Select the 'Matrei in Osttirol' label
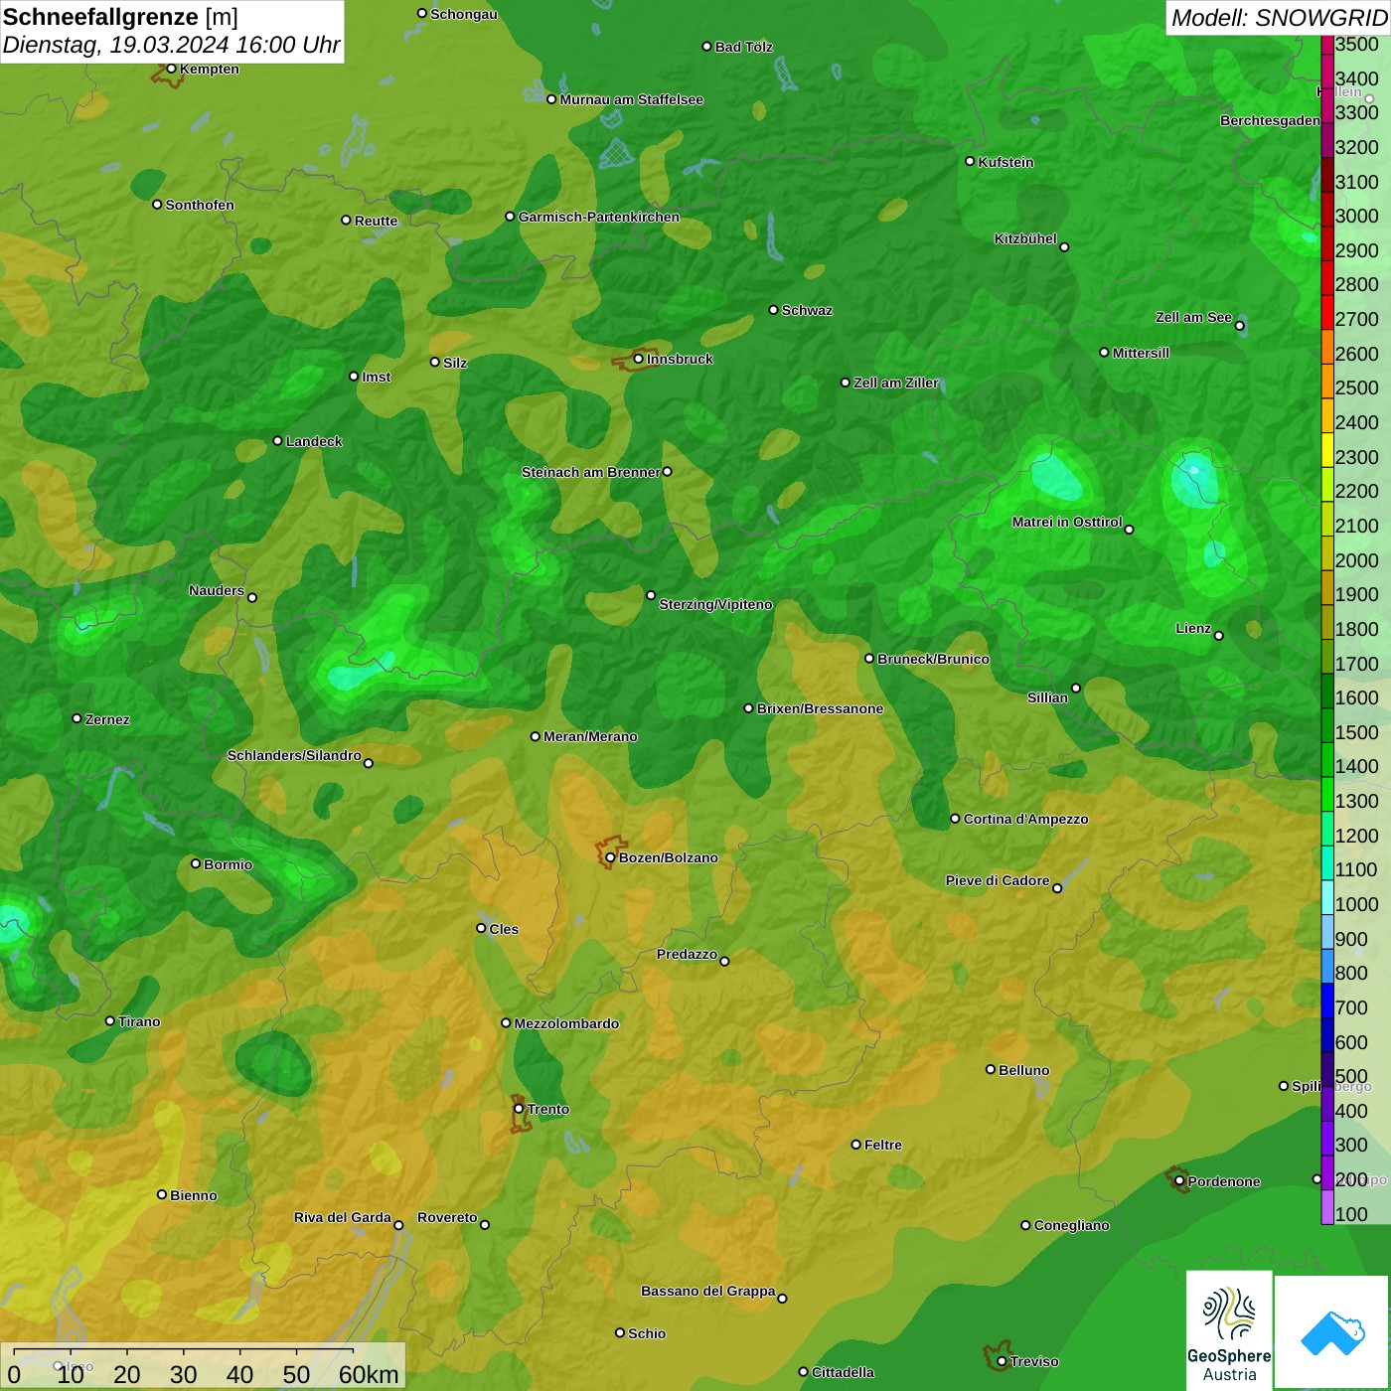Screen dimensions: 1391x1391 1067,522
